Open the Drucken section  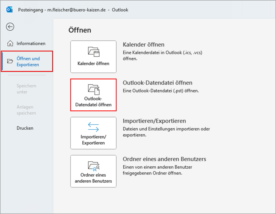pyautogui.click(x=25, y=128)
